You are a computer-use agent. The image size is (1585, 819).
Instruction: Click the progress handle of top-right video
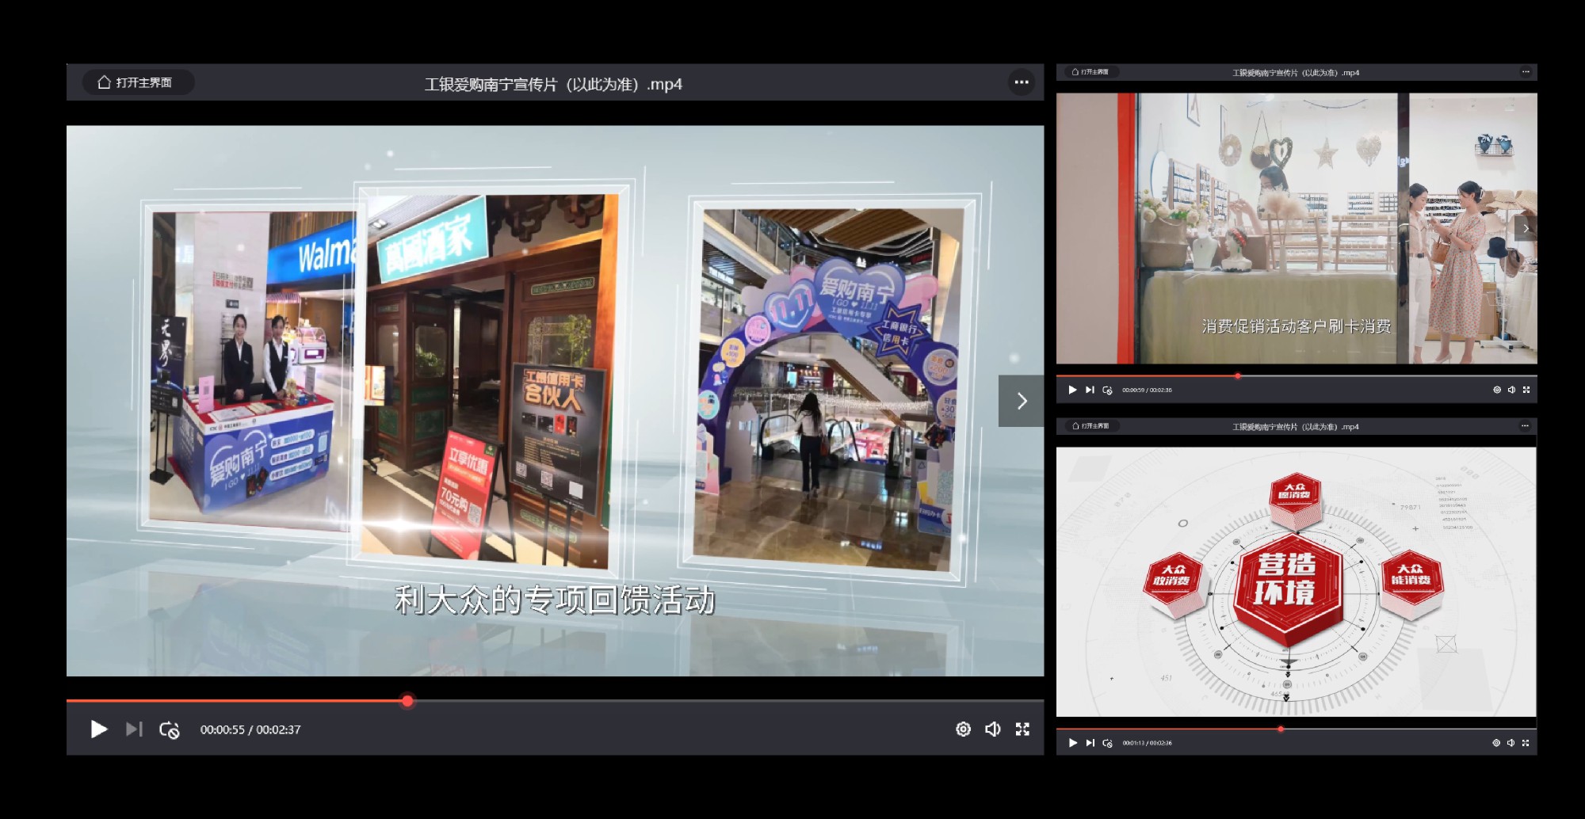click(1238, 375)
